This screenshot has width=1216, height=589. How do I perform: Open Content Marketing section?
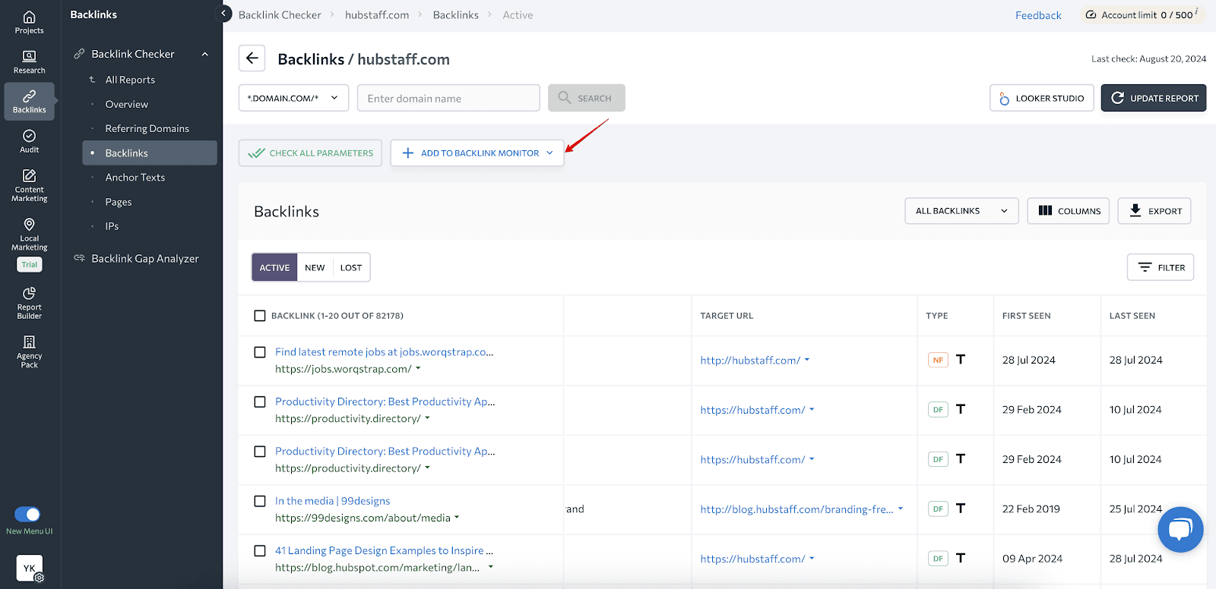point(29,185)
